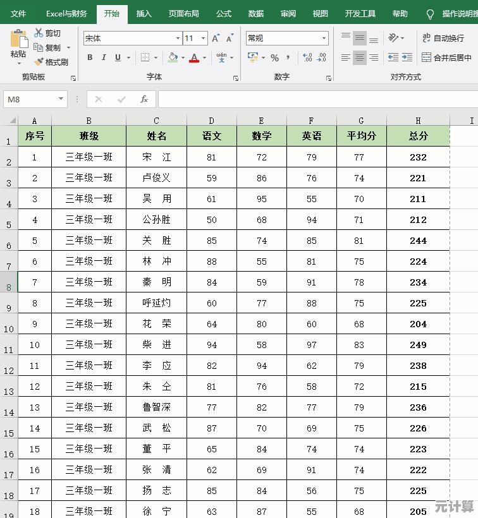Image resolution: width=478 pixels, height=518 pixels.
Task: Click the Paste (粘贴) clipboard icon
Action: 18,40
